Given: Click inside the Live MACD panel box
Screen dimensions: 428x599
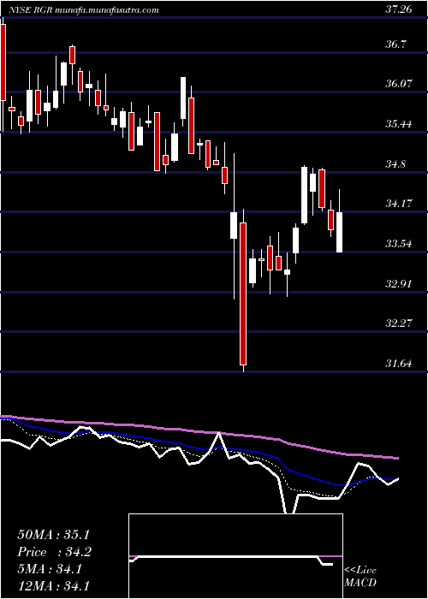Looking at the screenshot, I should coord(235,556).
